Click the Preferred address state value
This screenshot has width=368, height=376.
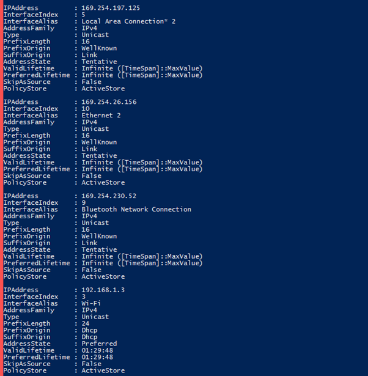pos(99,344)
